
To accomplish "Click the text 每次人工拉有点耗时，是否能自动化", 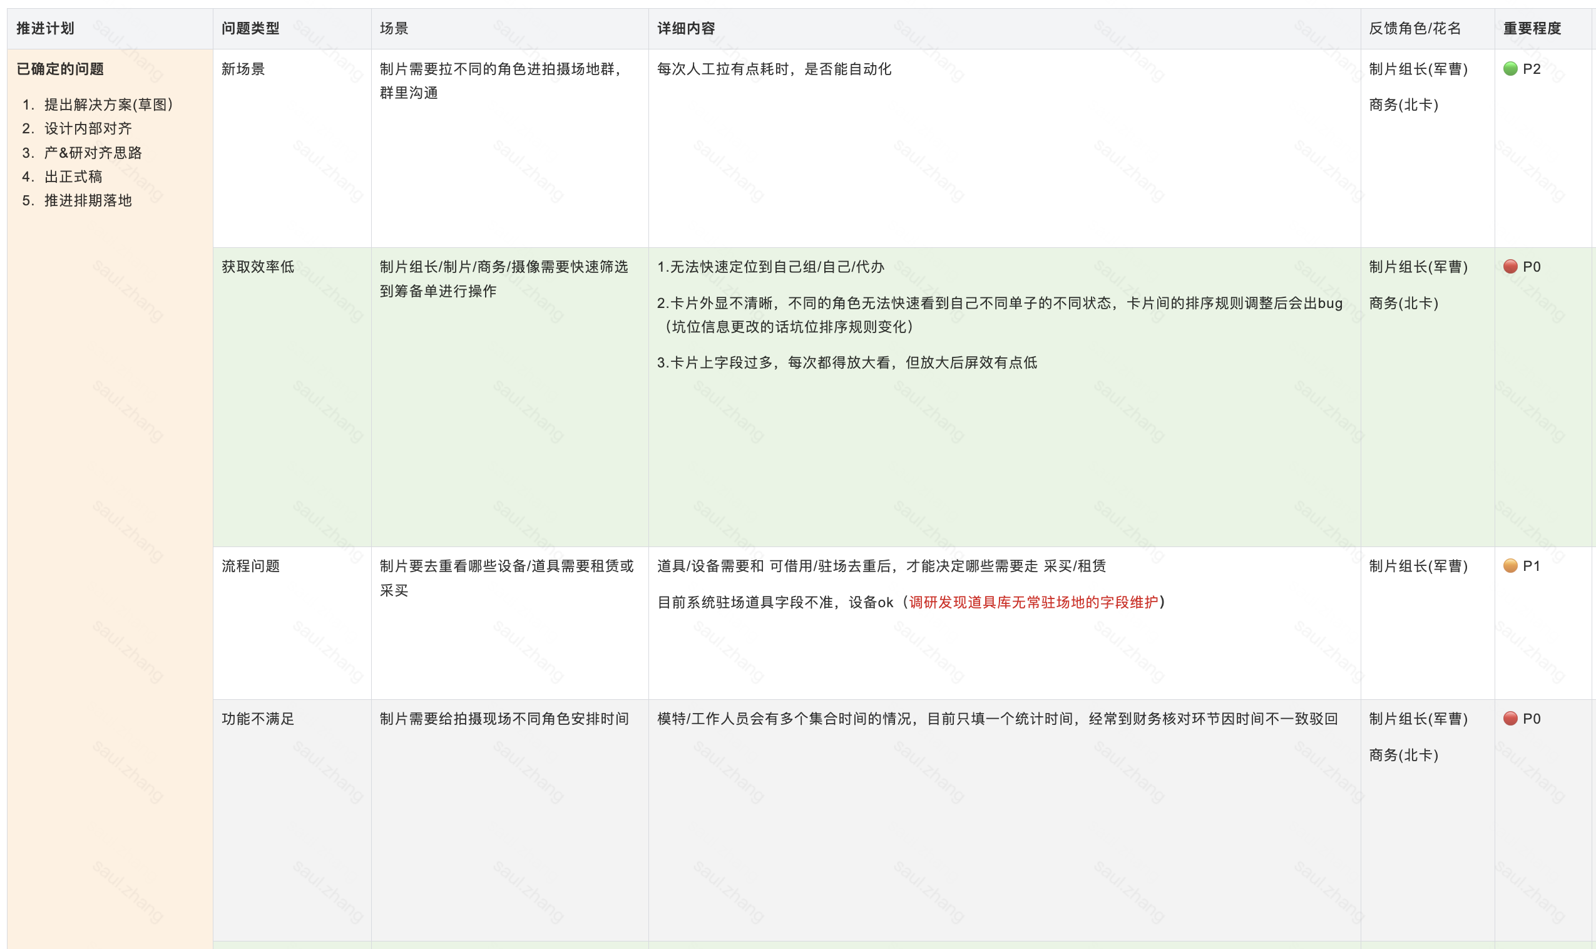I will pyautogui.click(x=774, y=69).
